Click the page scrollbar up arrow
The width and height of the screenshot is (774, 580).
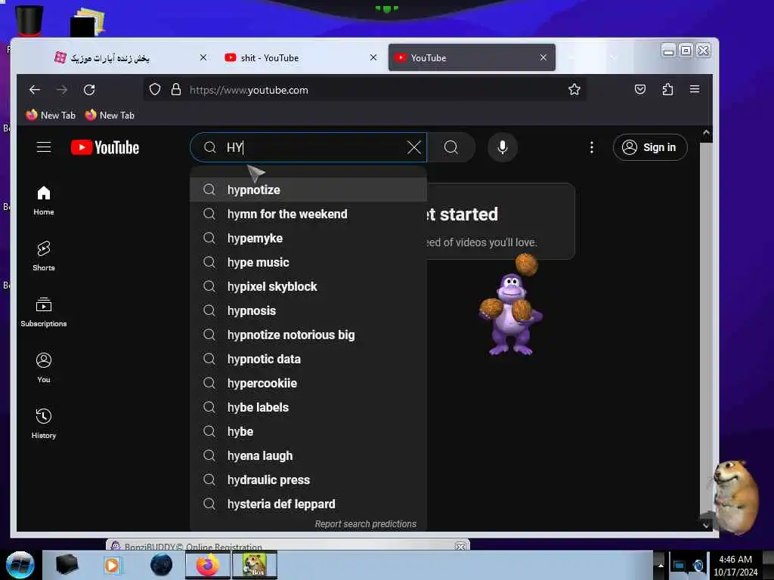tap(706, 133)
